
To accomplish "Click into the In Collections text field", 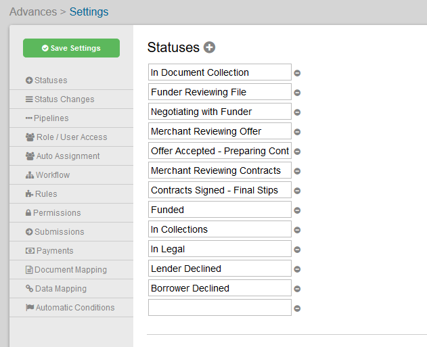I will (220, 229).
